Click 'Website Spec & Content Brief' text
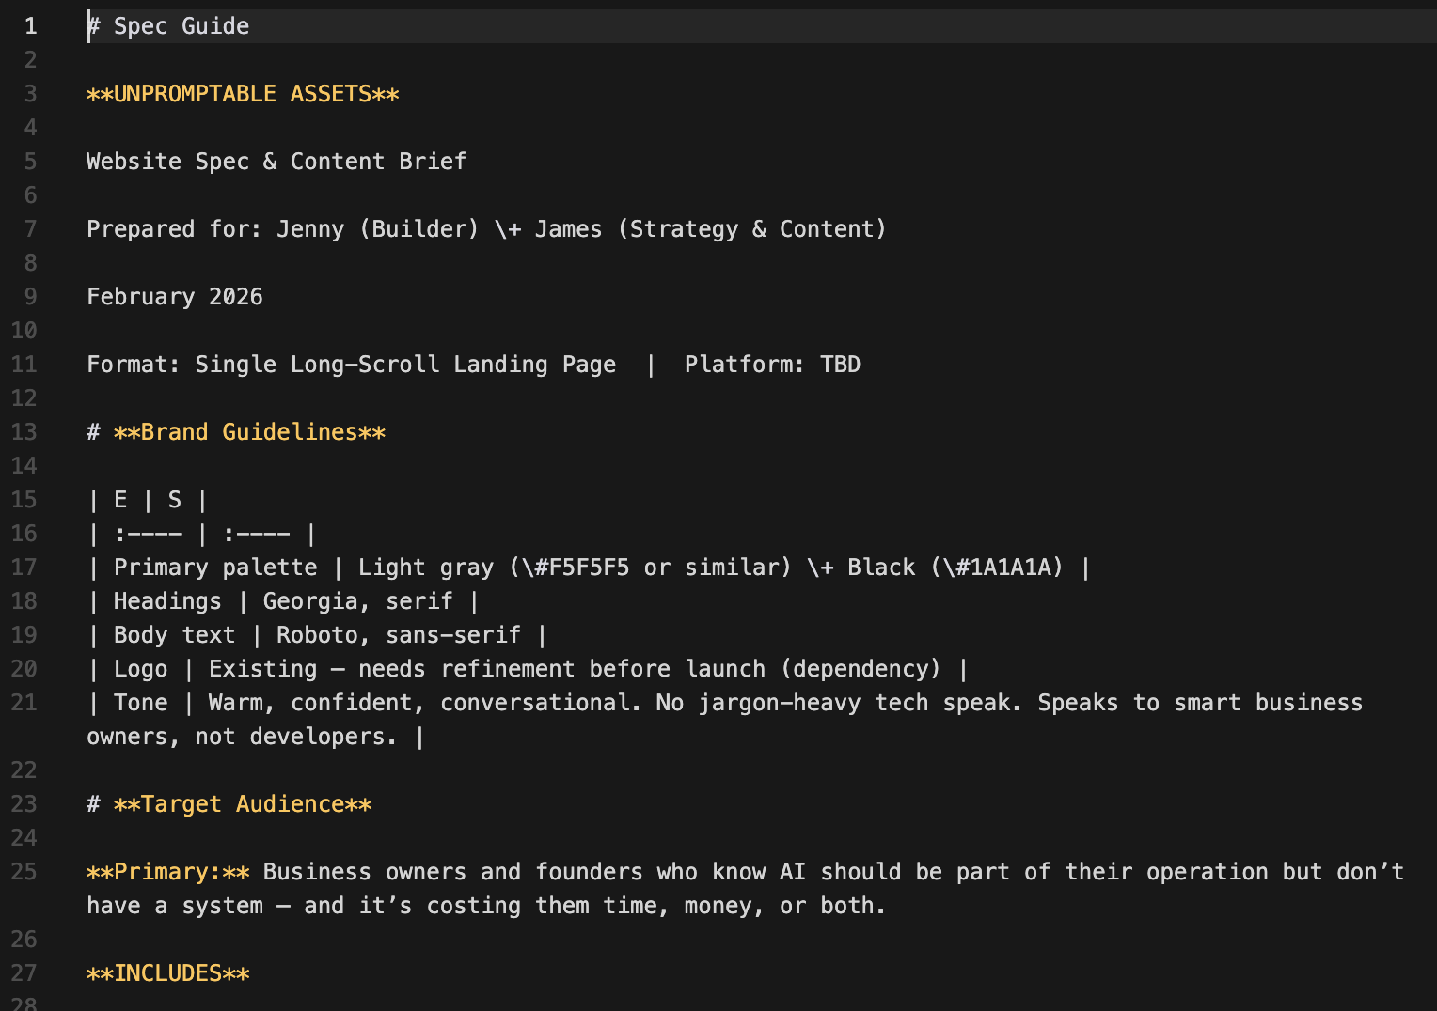 [276, 162]
